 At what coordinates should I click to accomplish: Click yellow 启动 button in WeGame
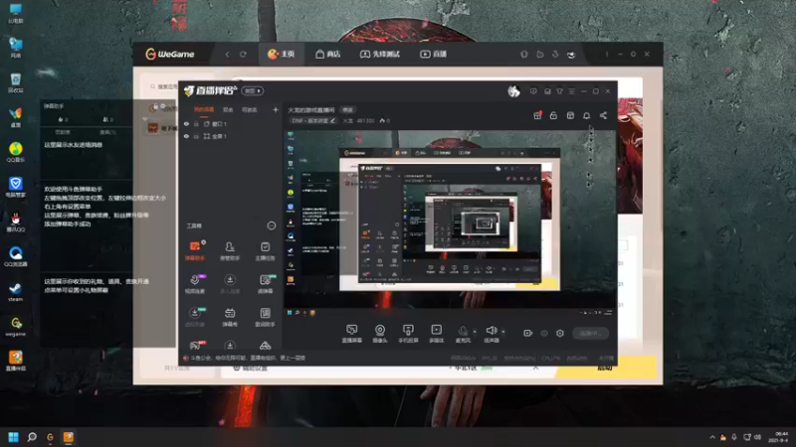click(x=605, y=368)
